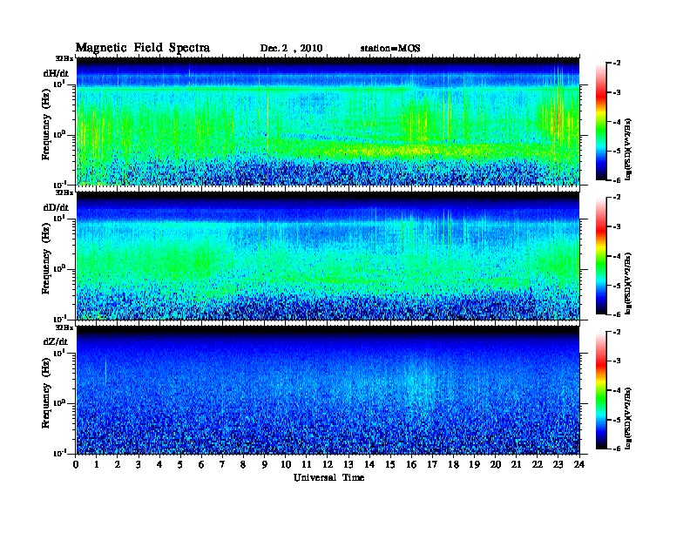Click the dZ/dt spectrogram plot
Image resolution: width=690 pixels, height=533 pixels.
coord(328,390)
